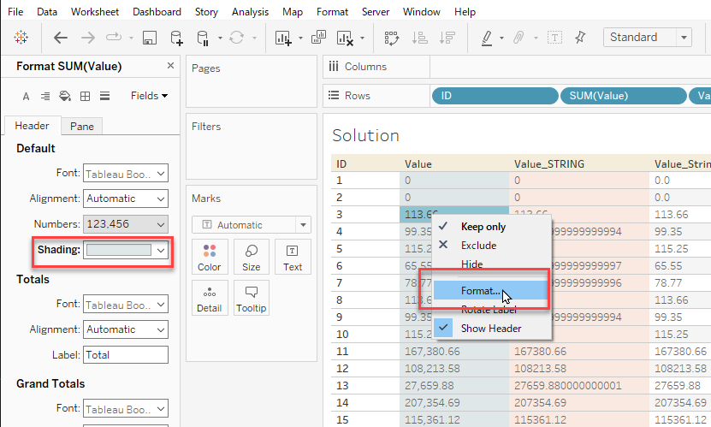Click the Color marks card
The image size is (711, 427).
point(210,257)
